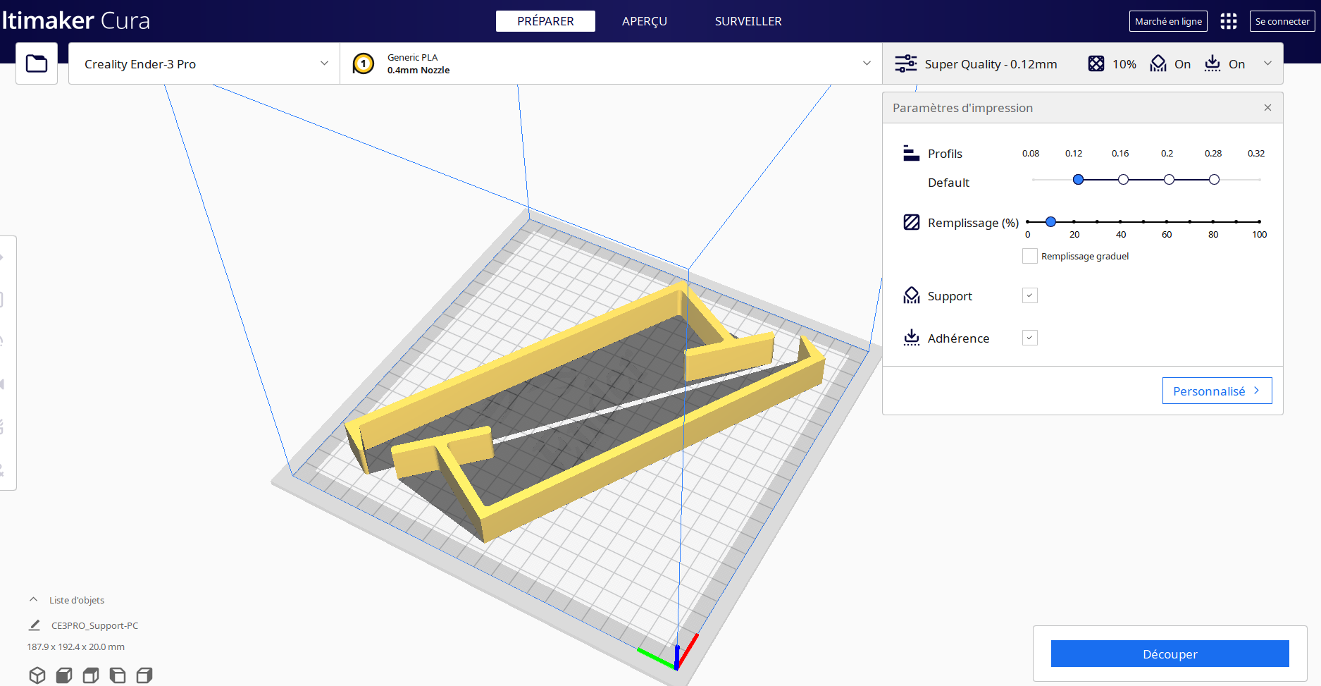Click the Support icon in the settings panel
Viewport: 1321px width, 686px height.
click(x=912, y=295)
